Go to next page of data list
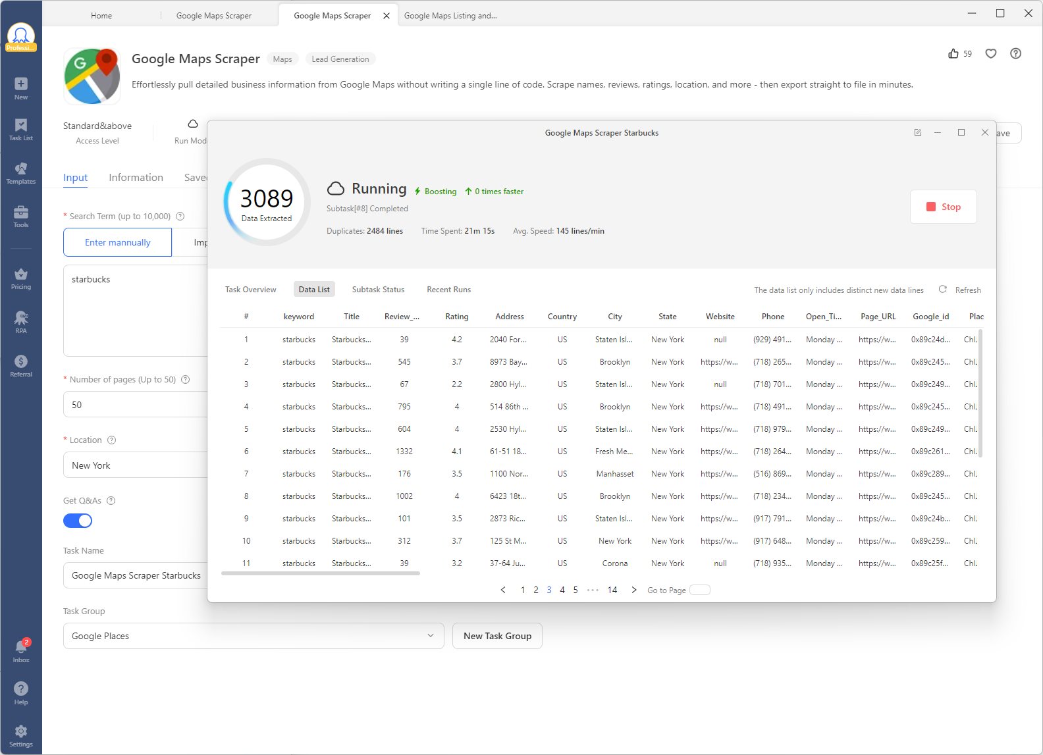The image size is (1043, 755). click(x=634, y=590)
